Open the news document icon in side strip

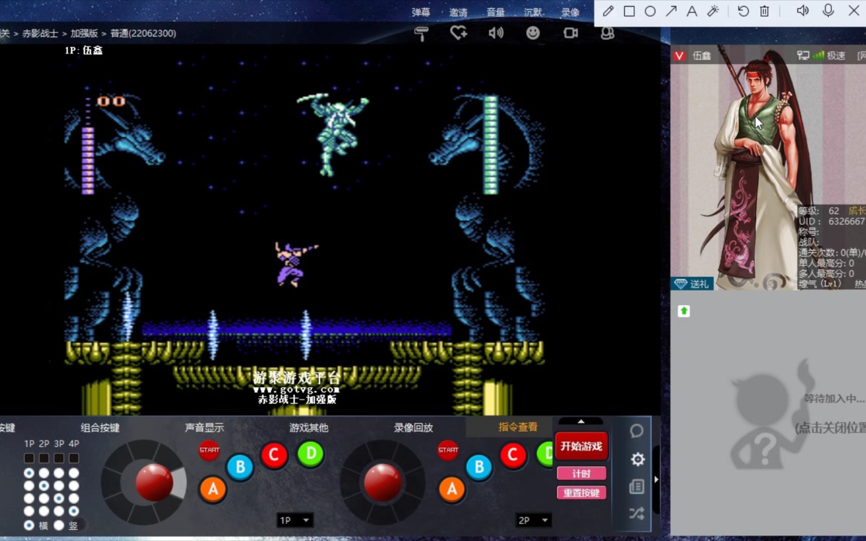point(636,486)
